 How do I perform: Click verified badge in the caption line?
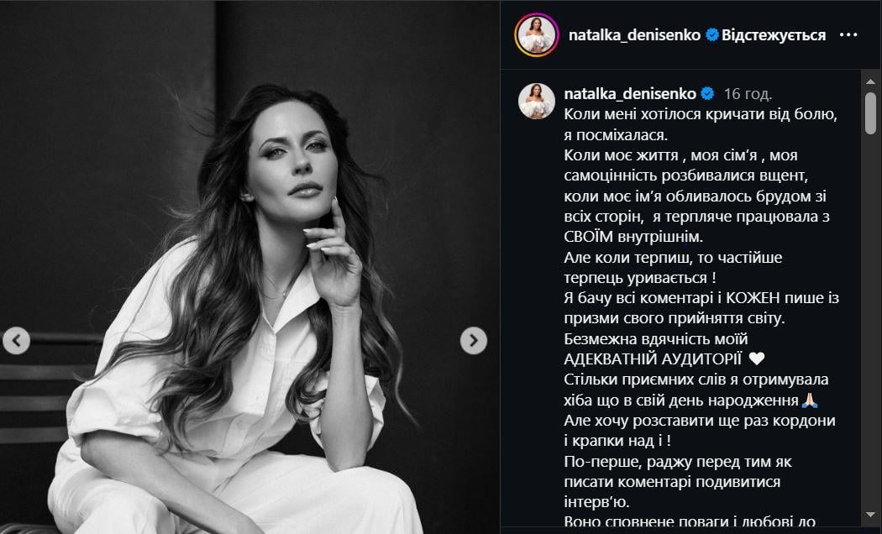click(x=707, y=93)
